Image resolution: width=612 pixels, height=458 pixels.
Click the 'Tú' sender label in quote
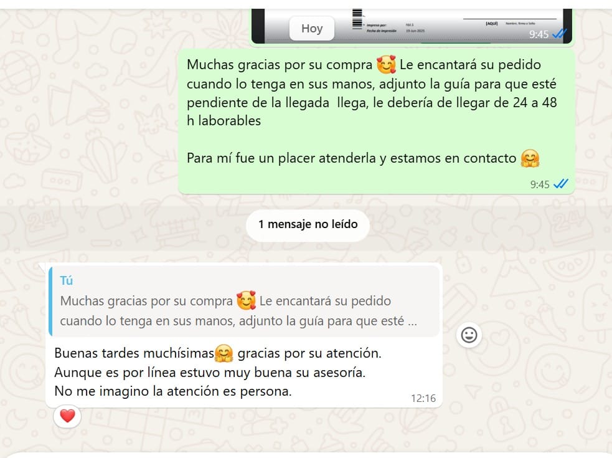[x=67, y=280]
